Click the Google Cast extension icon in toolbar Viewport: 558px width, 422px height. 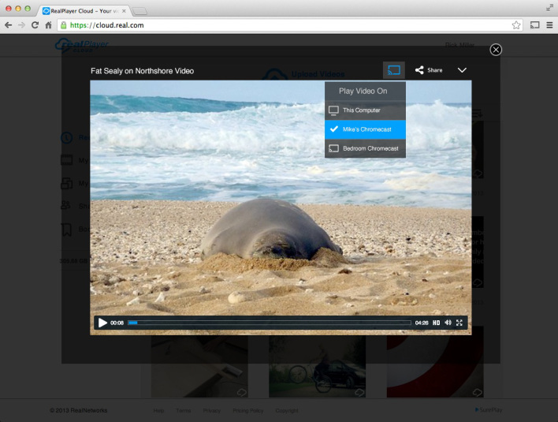tap(534, 25)
